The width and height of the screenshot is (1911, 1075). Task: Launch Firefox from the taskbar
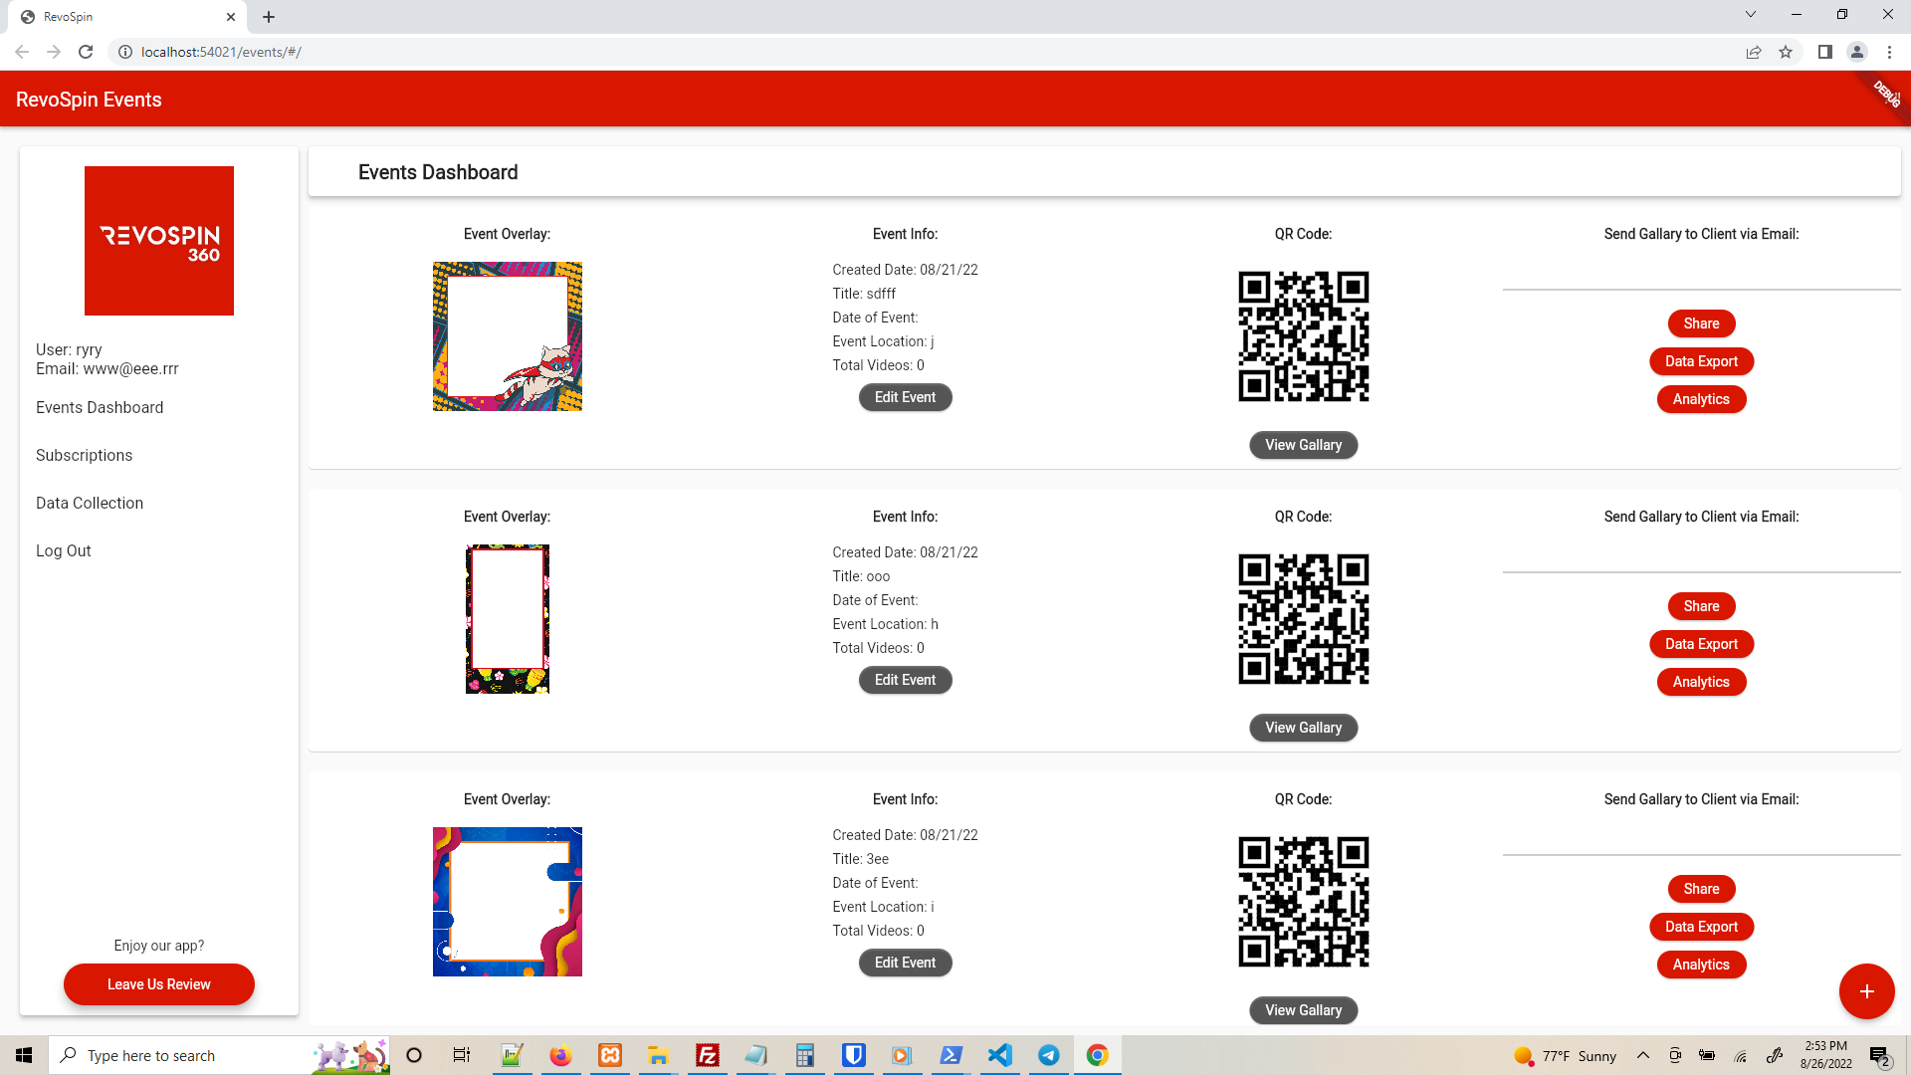560,1055
